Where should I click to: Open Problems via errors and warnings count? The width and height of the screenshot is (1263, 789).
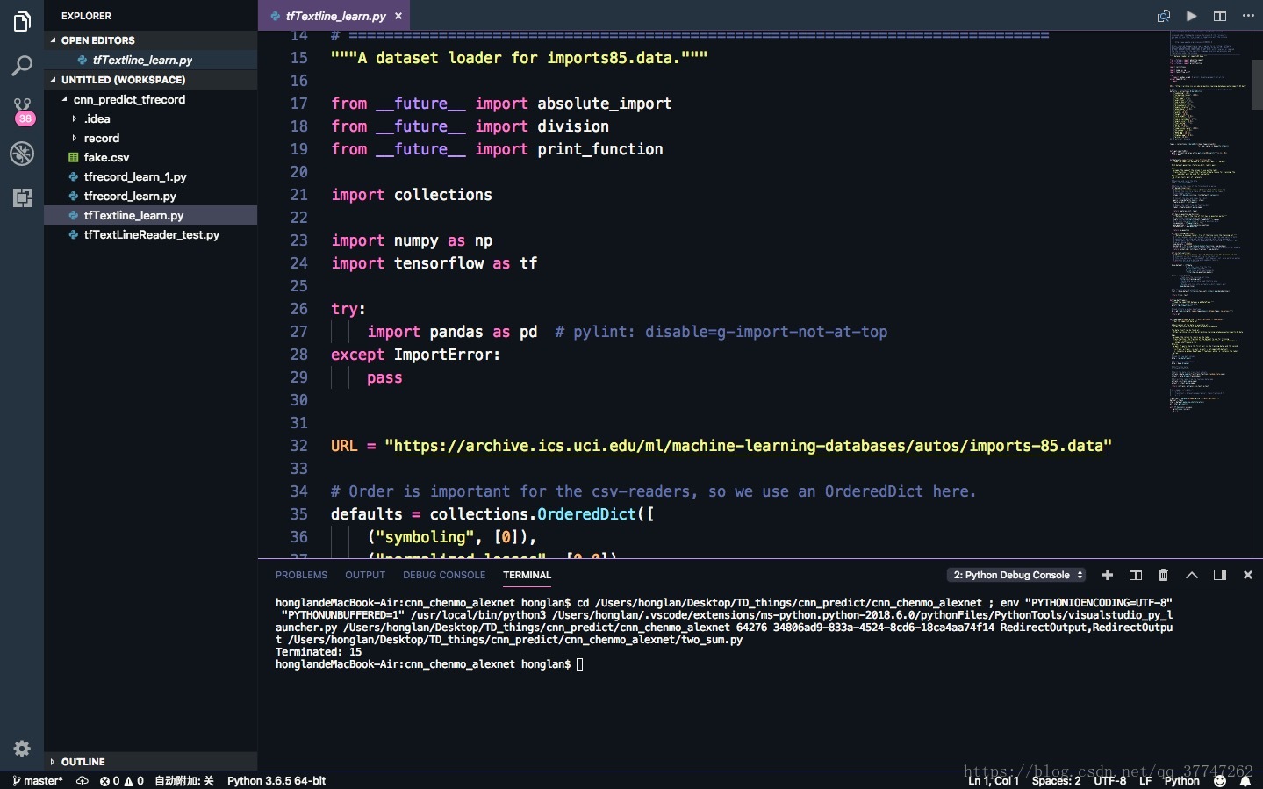coord(122,781)
